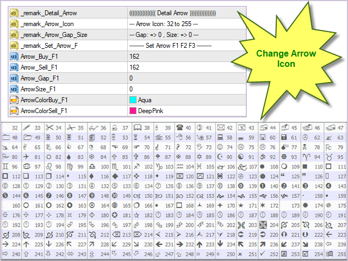Select the telephone symbol numbered 40
This screenshot has height=261, width=348.
tap(178, 127)
